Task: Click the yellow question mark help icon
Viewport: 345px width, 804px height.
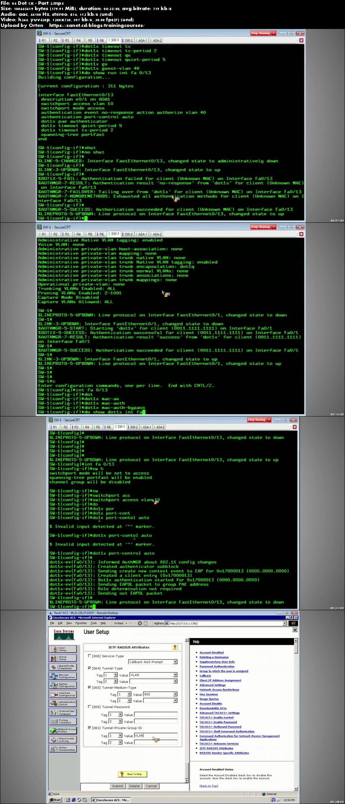Action: coord(175,647)
